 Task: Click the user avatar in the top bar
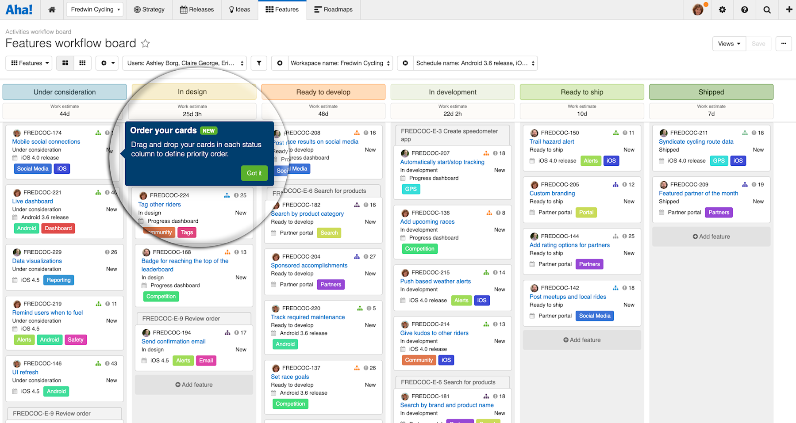pos(697,9)
